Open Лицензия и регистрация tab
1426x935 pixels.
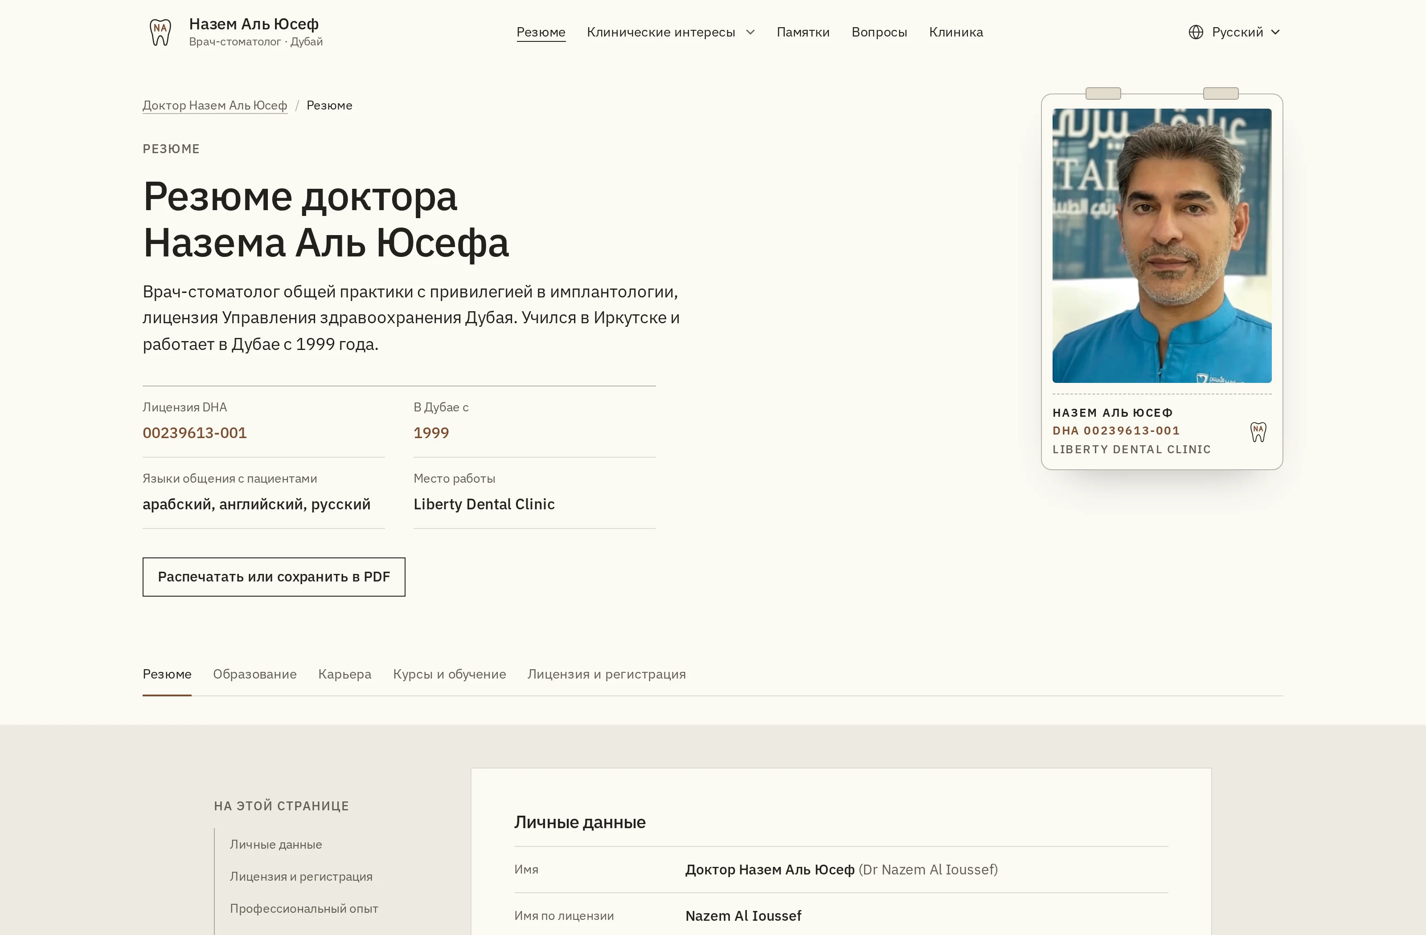(x=606, y=674)
